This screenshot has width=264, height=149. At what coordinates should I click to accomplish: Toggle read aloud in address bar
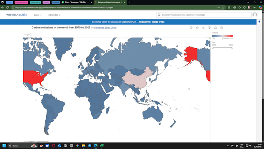[219, 7]
